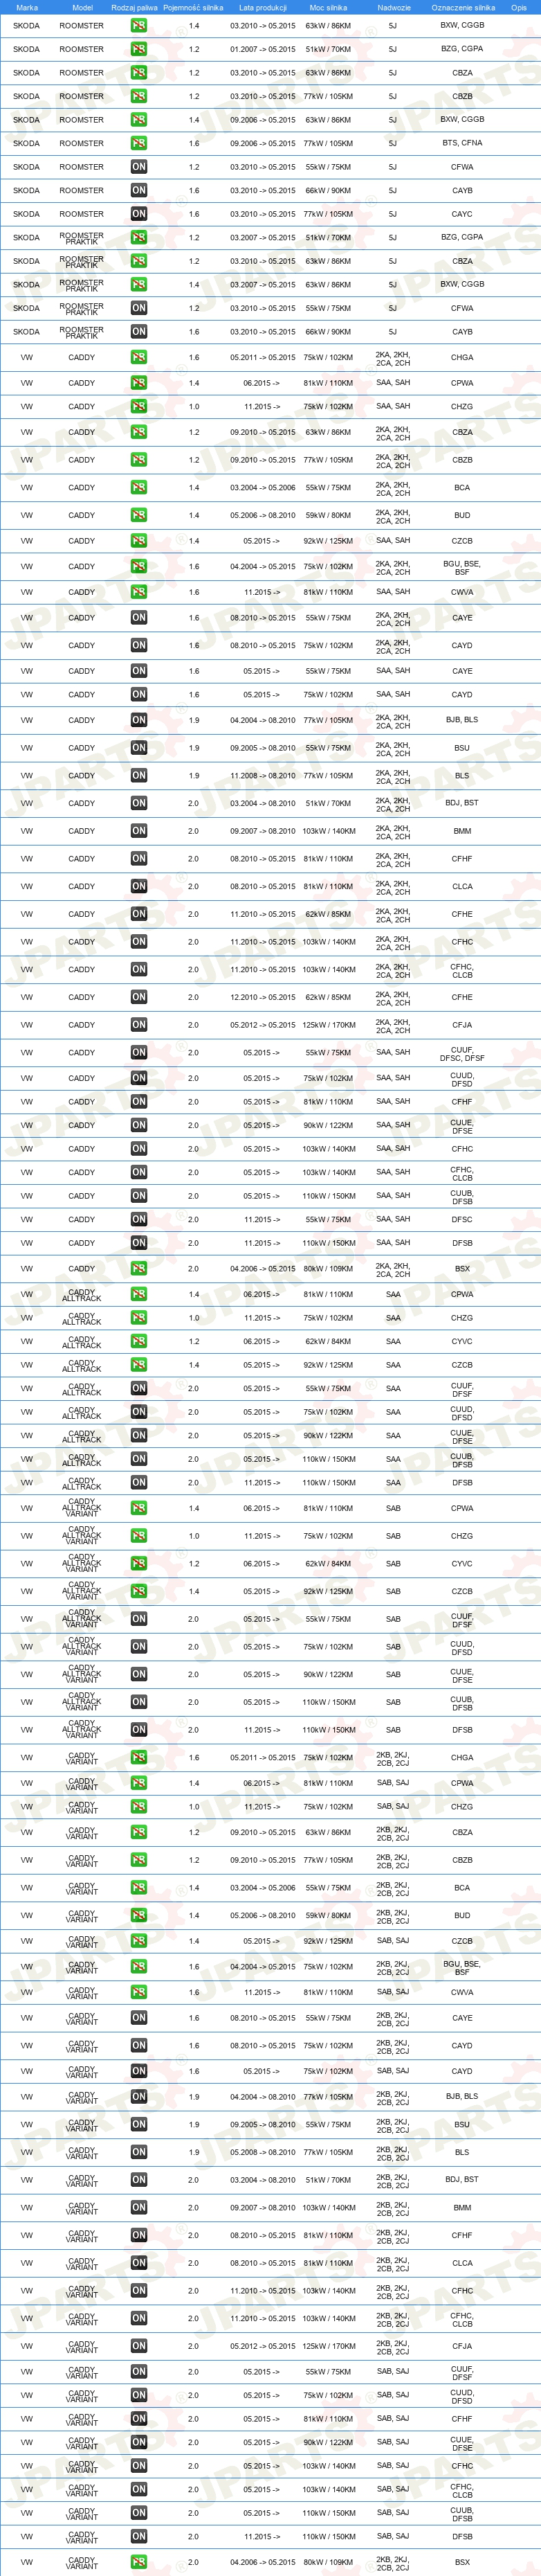541x2576 pixels.
Task: Click petrol icon in Caddy Variant BGU, BSE, BSF row
Action: [x=139, y=1966]
